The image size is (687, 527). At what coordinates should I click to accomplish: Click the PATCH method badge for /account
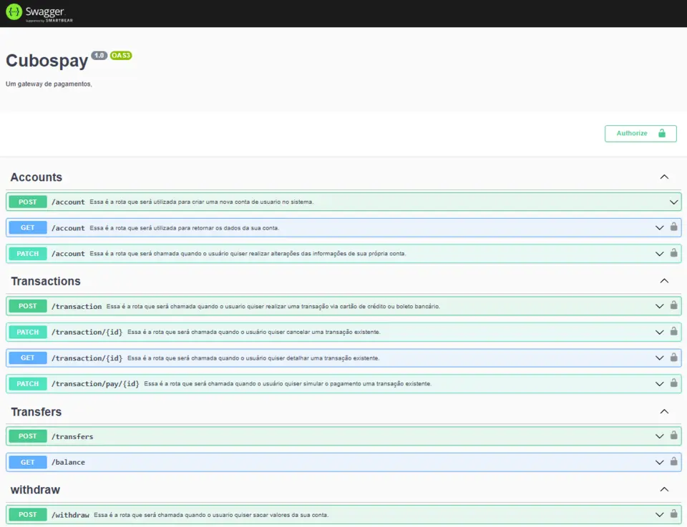click(28, 254)
